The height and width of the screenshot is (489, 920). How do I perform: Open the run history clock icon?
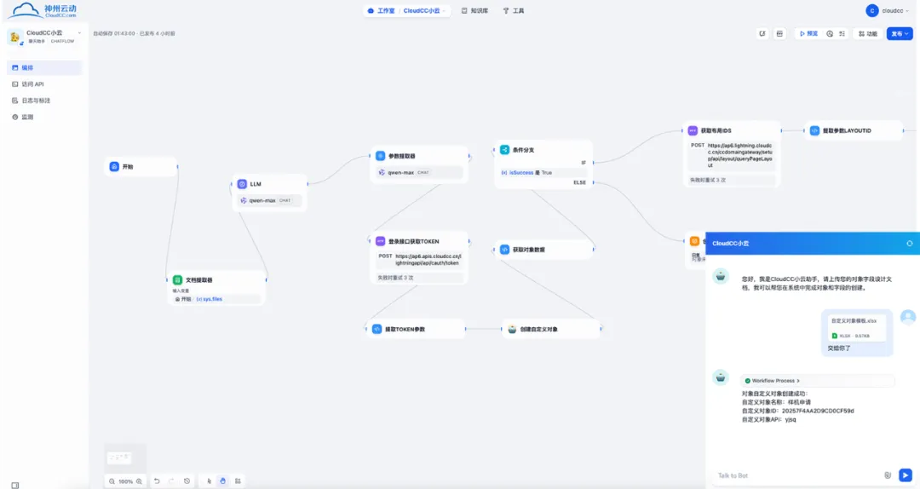(x=830, y=34)
